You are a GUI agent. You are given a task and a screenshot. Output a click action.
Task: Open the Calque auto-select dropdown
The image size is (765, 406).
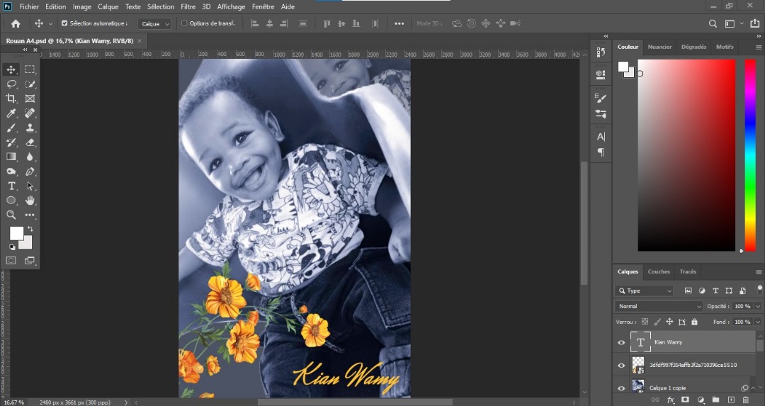click(x=155, y=23)
